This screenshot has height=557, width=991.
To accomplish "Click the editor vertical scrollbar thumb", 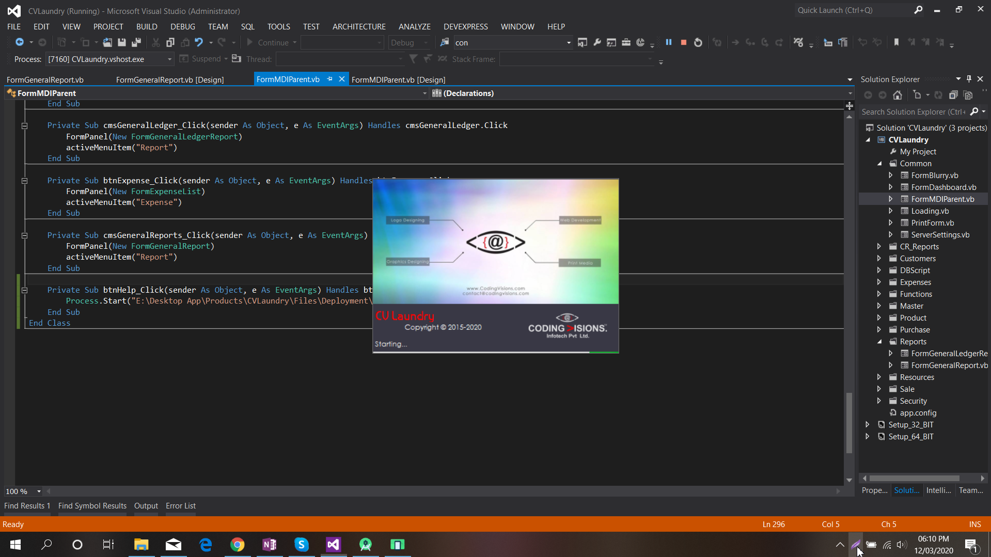I will click(x=849, y=423).
